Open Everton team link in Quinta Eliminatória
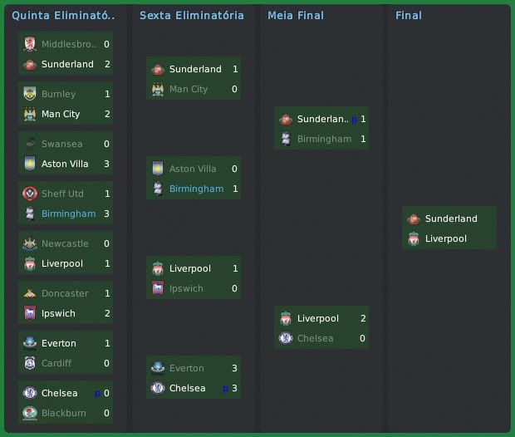Viewport: 515px width, 437px height. 59,343
